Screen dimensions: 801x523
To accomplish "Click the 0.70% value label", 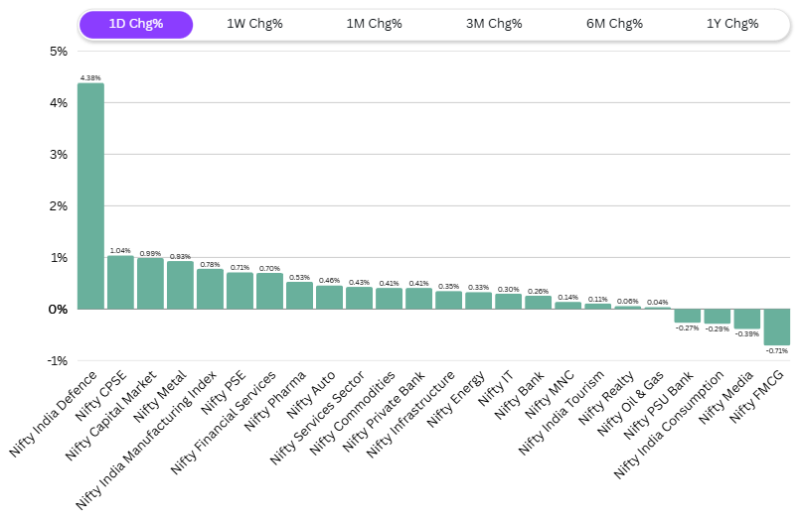I will pyautogui.click(x=269, y=268).
